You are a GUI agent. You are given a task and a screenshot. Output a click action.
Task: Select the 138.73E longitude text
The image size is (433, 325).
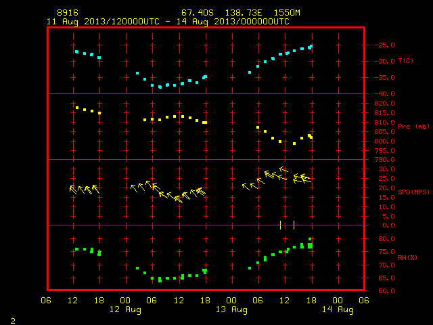[x=244, y=13]
